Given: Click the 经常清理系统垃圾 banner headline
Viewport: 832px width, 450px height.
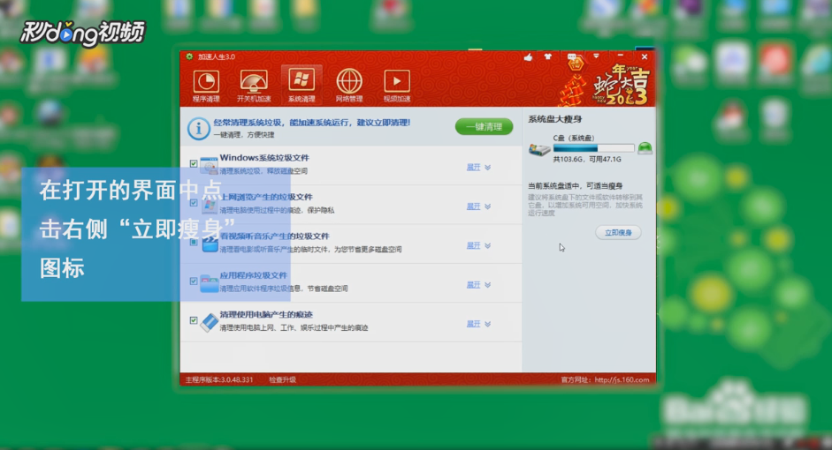Looking at the screenshot, I should tap(312, 123).
